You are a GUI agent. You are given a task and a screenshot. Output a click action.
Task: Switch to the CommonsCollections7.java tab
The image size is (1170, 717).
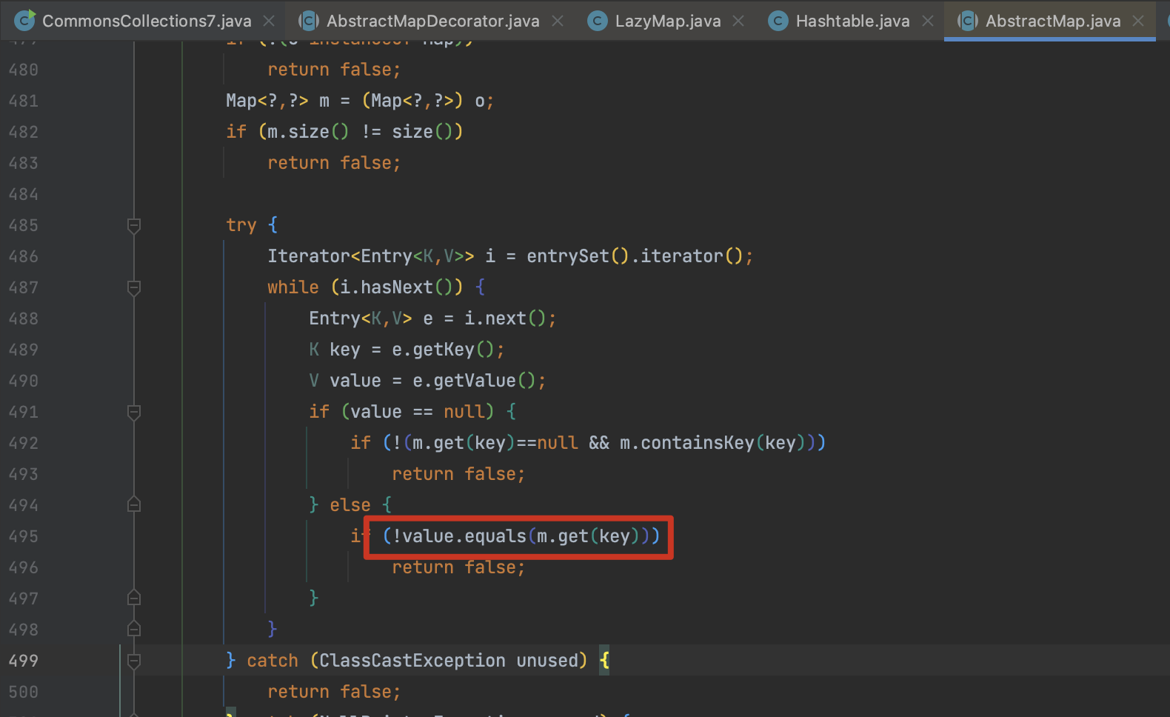(x=146, y=21)
